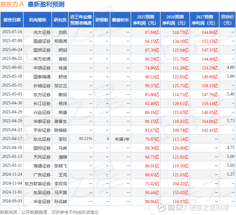Click the 覆盖时长 column header
The height and width of the screenshot is (215, 236).
[x=120, y=20]
